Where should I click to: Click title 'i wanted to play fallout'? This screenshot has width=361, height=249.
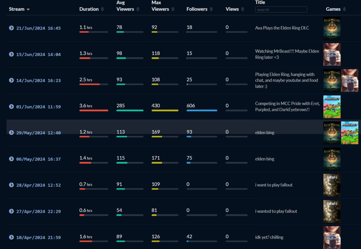coord(276,211)
